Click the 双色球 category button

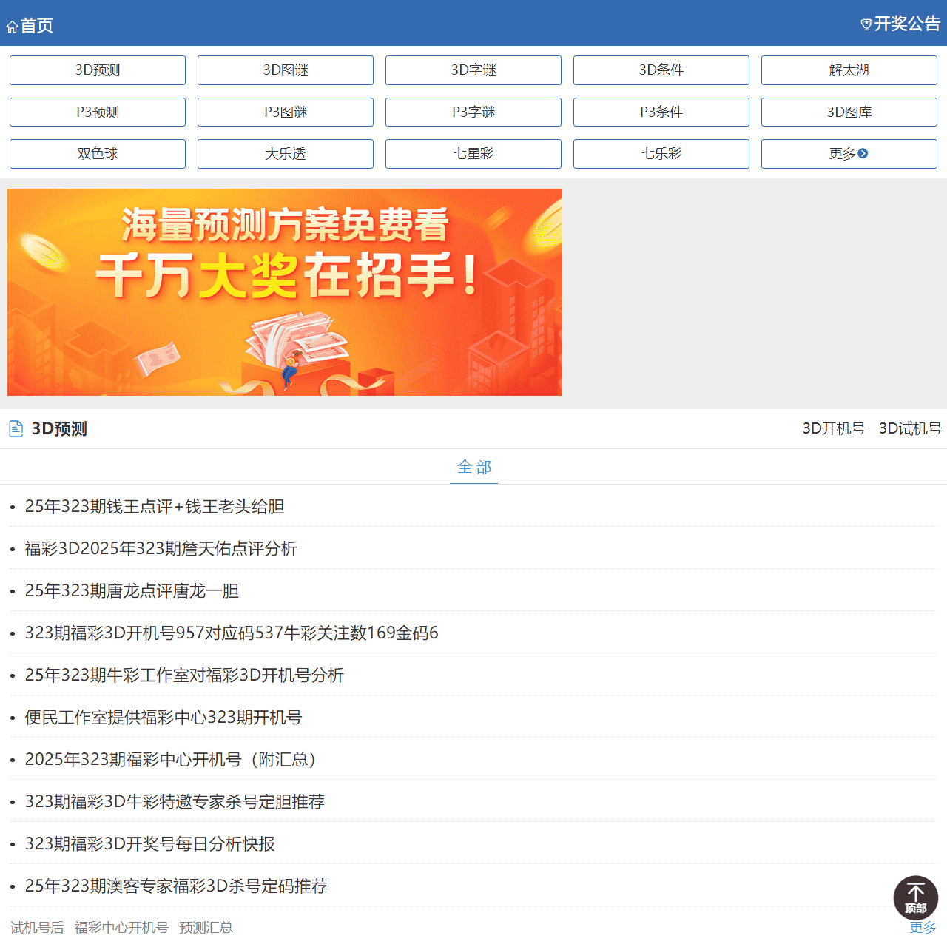point(97,154)
